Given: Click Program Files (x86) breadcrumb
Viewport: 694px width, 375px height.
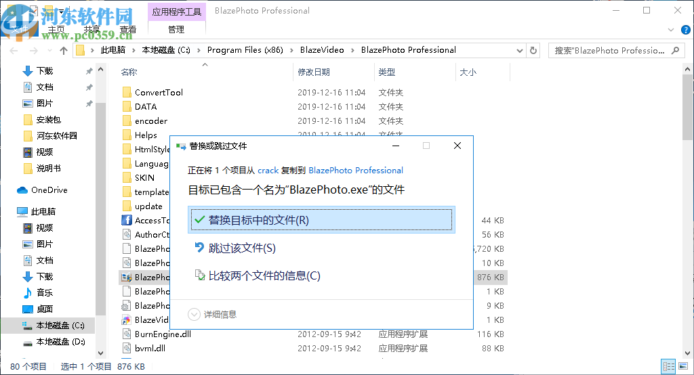Looking at the screenshot, I should [x=245, y=50].
